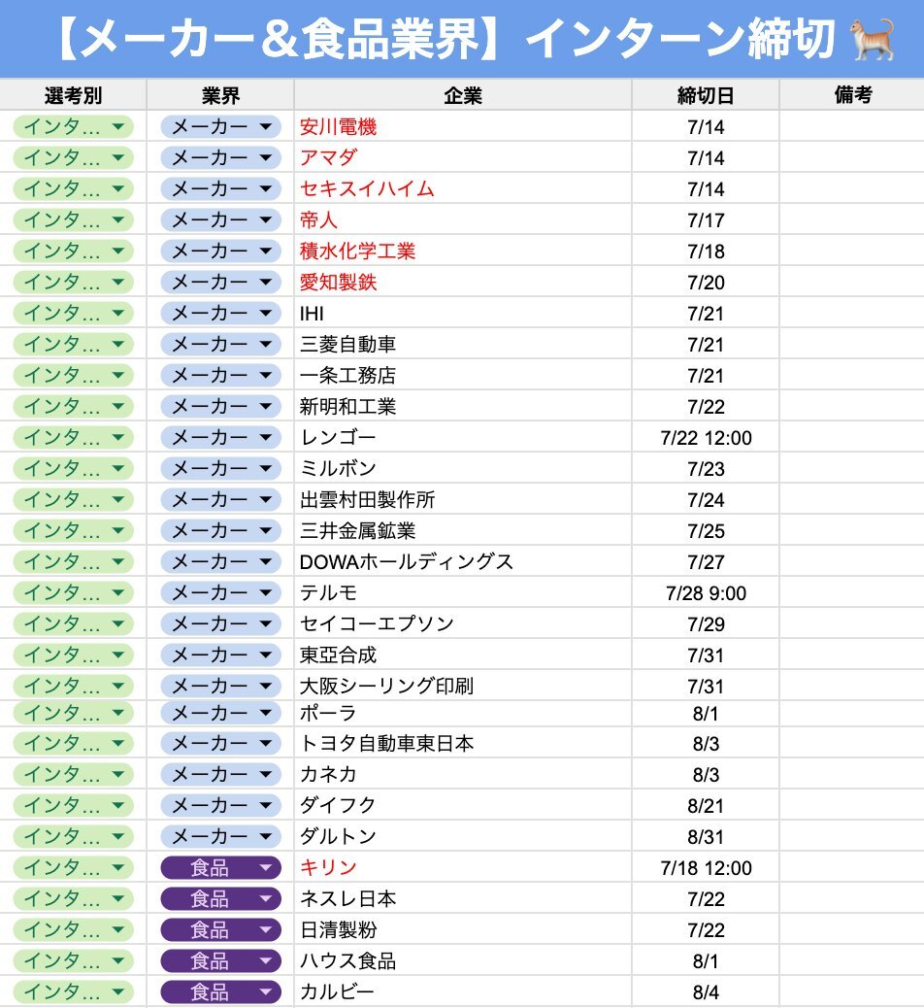Open the インタ… dropdown in the 新明和工業 row
Screen dimensions: 924x1008
73,406
